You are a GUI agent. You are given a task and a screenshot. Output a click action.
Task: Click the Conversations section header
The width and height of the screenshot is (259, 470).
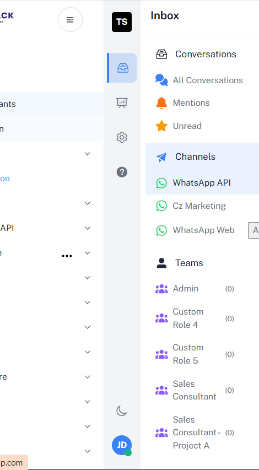coord(206,54)
